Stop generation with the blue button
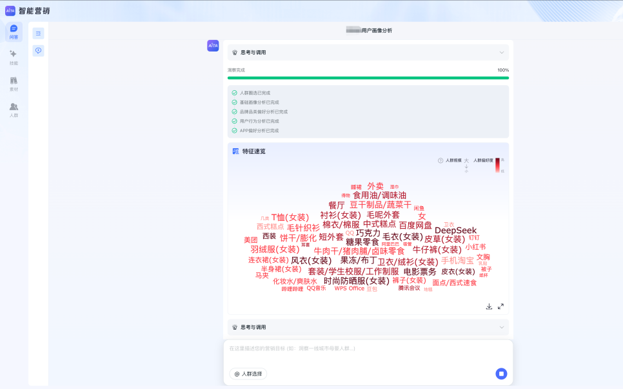The width and height of the screenshot is (623, 389). [501, 374]
